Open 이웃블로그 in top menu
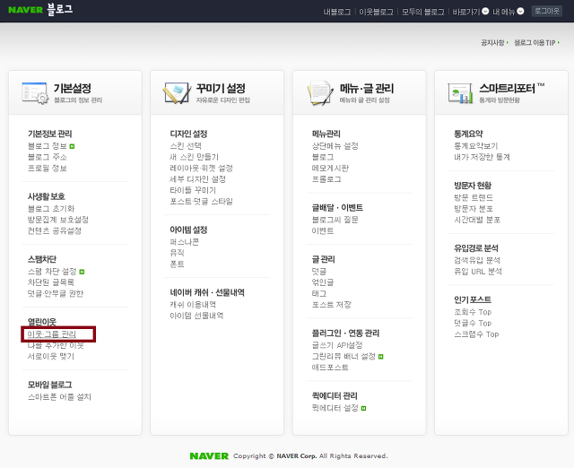The width and height of the screenshot is (574, 468). (x=376, y=12)
